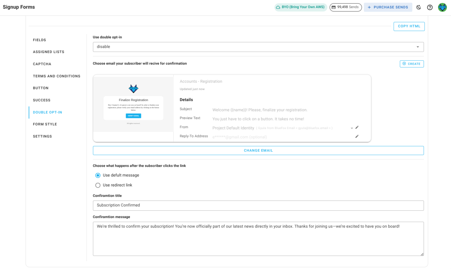Click the Confiramtion title input field

point(258,205)
